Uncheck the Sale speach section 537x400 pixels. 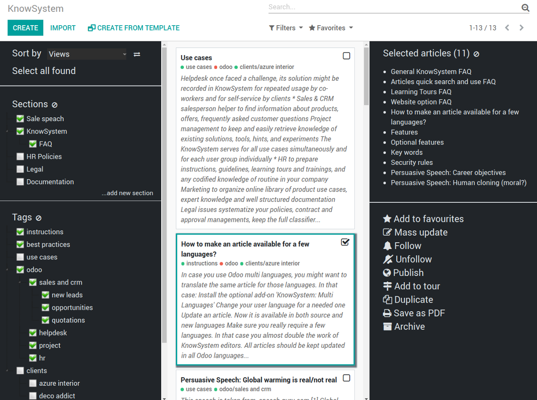(x=20, y=119)
